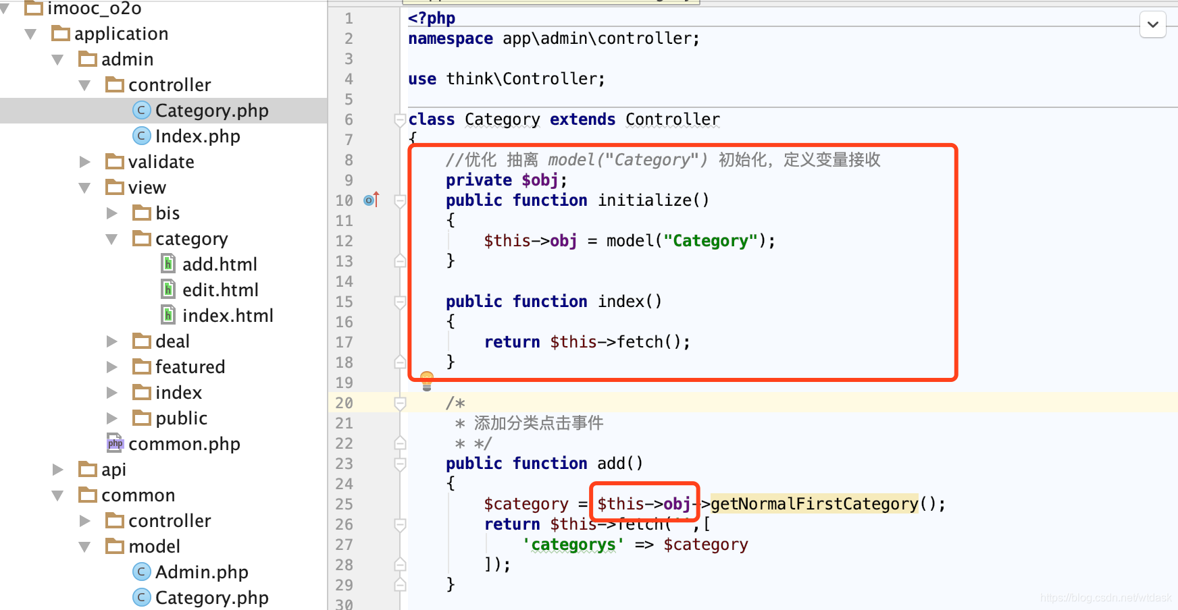Expand the featured folder arrow

tap(111, 367)
